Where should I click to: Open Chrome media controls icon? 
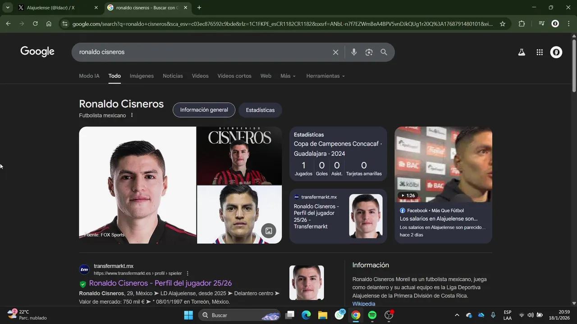coord(542,24)
